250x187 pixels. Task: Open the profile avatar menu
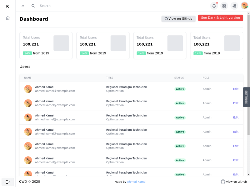coord(244,6)
